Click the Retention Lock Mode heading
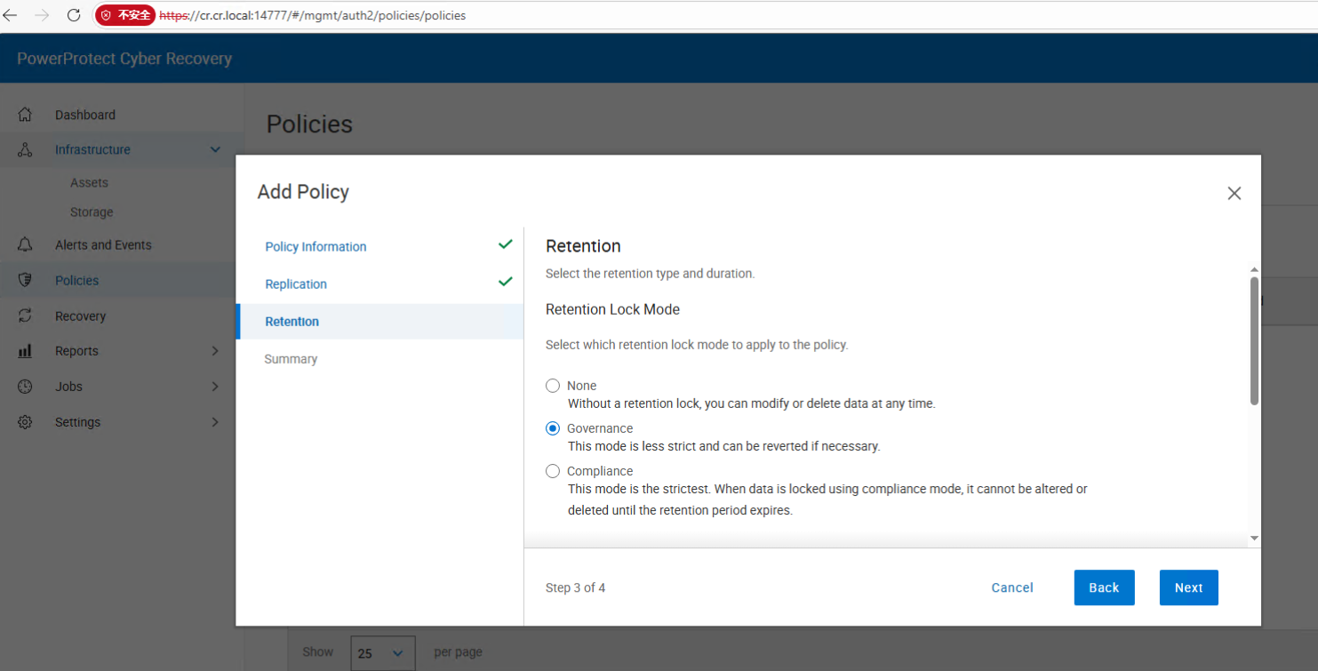The width and height of the screenshot is (1318, 671). (612, 309)
